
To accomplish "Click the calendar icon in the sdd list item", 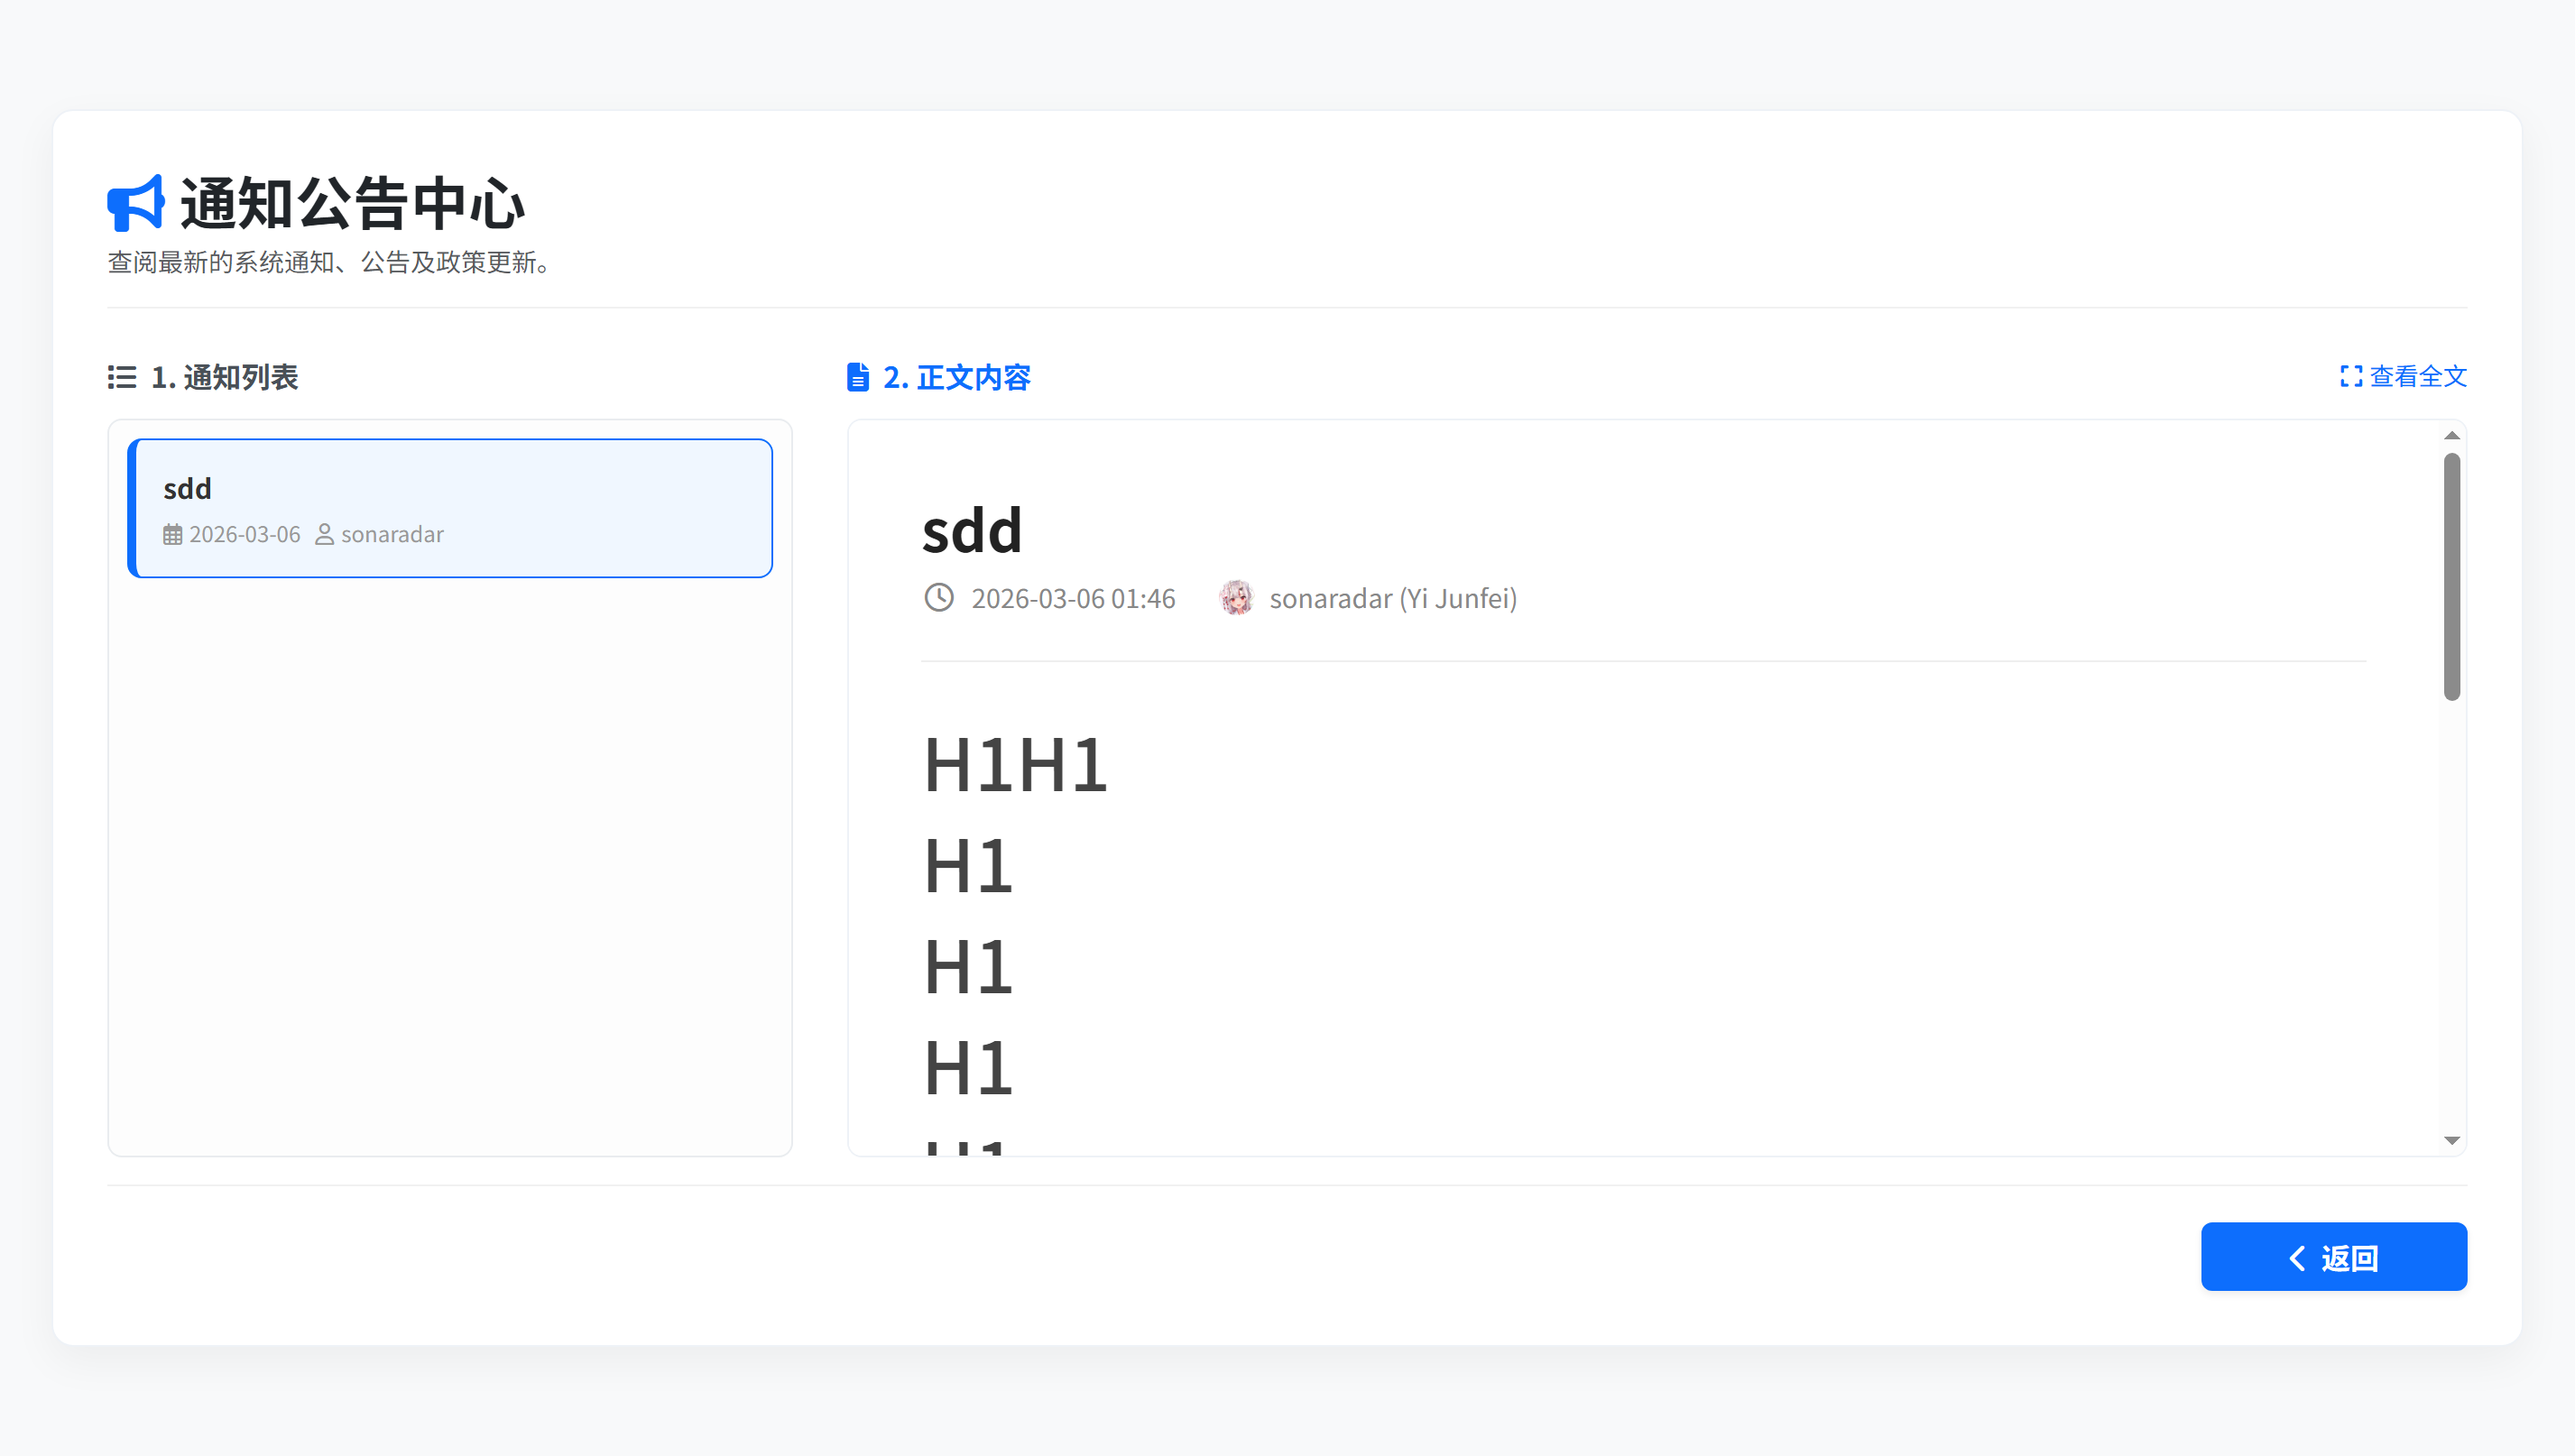I will tap(173, 535).
